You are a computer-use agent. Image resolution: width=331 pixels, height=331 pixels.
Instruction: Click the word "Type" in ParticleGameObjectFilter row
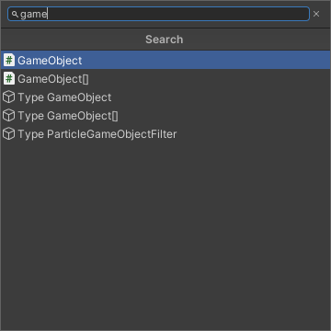(30, 134)
